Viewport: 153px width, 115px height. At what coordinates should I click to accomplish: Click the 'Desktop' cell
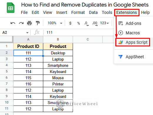click(x=58, y=53)
